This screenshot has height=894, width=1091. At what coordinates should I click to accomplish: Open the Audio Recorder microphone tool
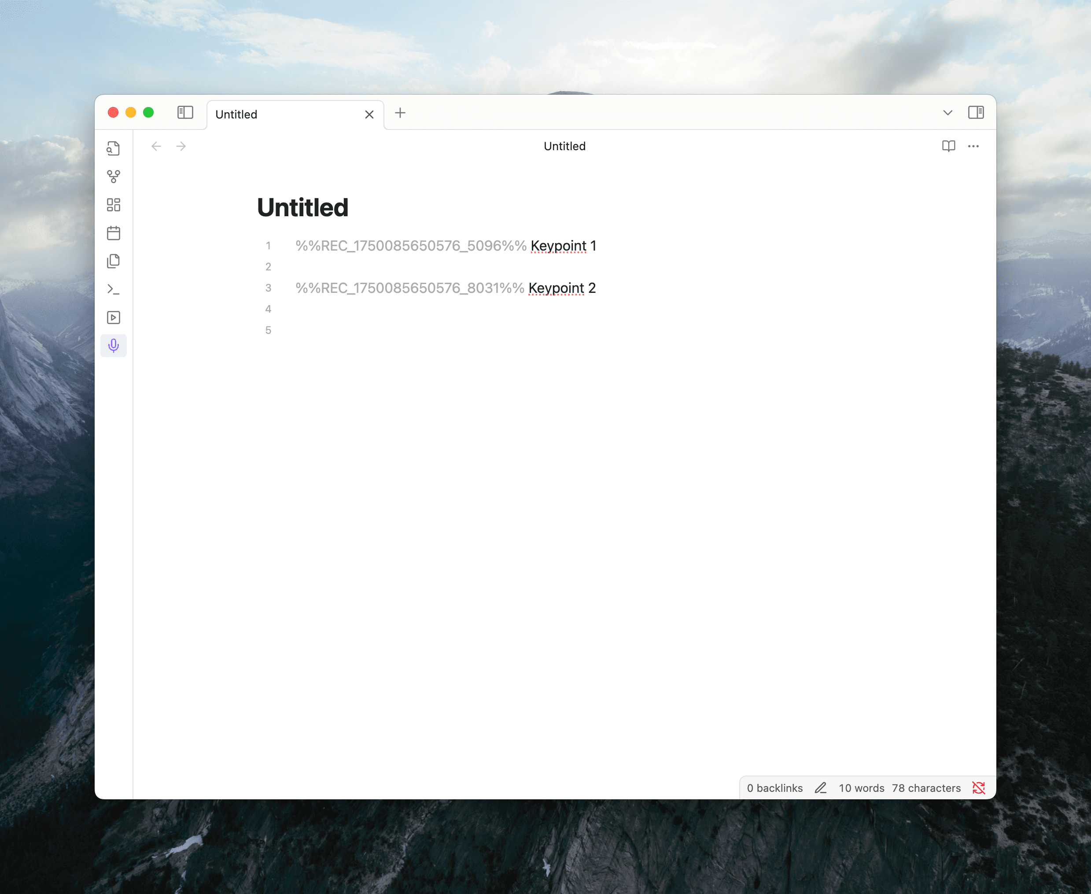pyautogui.click(x=113, y=346)
